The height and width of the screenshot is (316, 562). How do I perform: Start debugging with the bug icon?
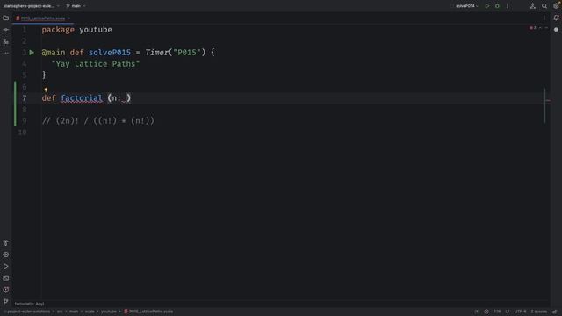pos(497,6)
